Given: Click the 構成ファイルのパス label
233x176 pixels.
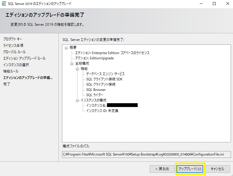Looking at the screenshot, I should pos(76,146).
